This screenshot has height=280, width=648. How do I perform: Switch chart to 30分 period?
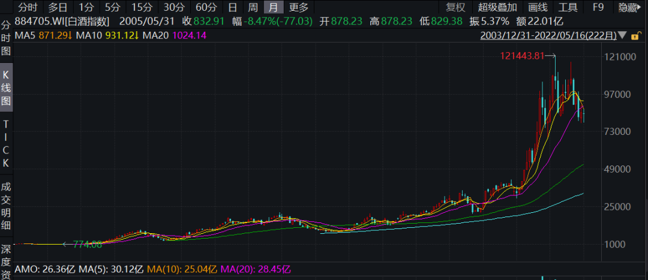tap(173, 7)
